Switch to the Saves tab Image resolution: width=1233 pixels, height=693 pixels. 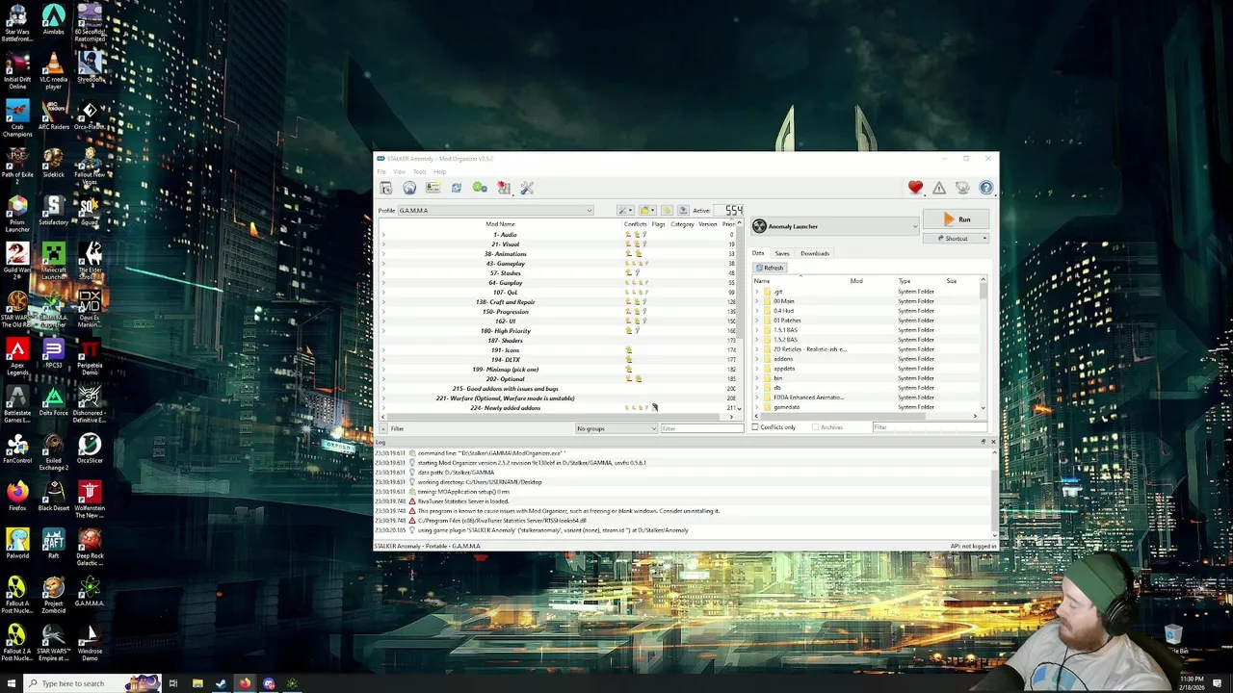pyautogui.click(x=782, y=253)
